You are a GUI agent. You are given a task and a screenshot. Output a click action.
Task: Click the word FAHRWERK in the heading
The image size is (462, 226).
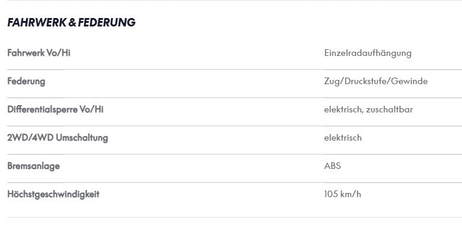[x=37, y=22]
